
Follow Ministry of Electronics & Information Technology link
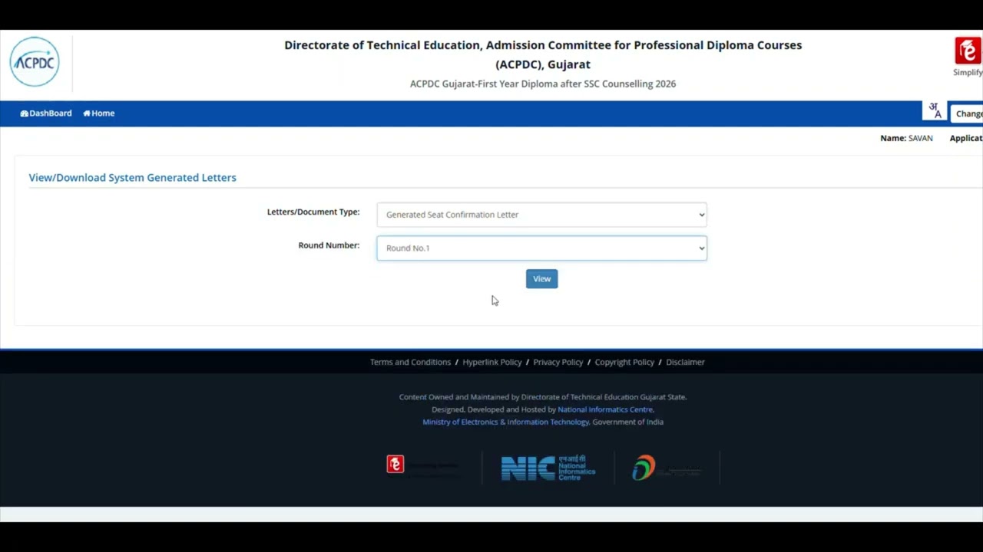coord(505,422)
